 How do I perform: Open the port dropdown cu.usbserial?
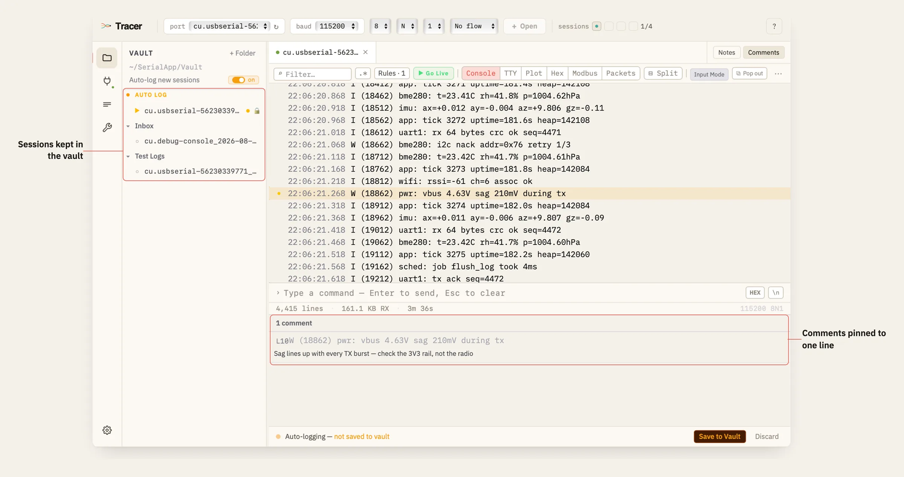tap(230, 26)
